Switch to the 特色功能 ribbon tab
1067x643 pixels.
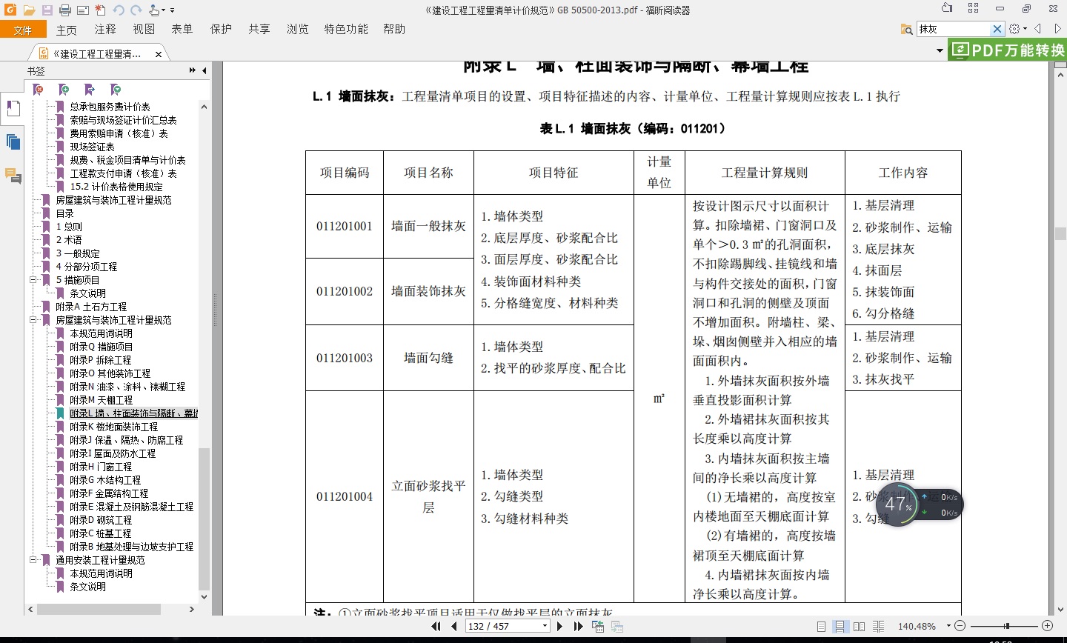346,29
